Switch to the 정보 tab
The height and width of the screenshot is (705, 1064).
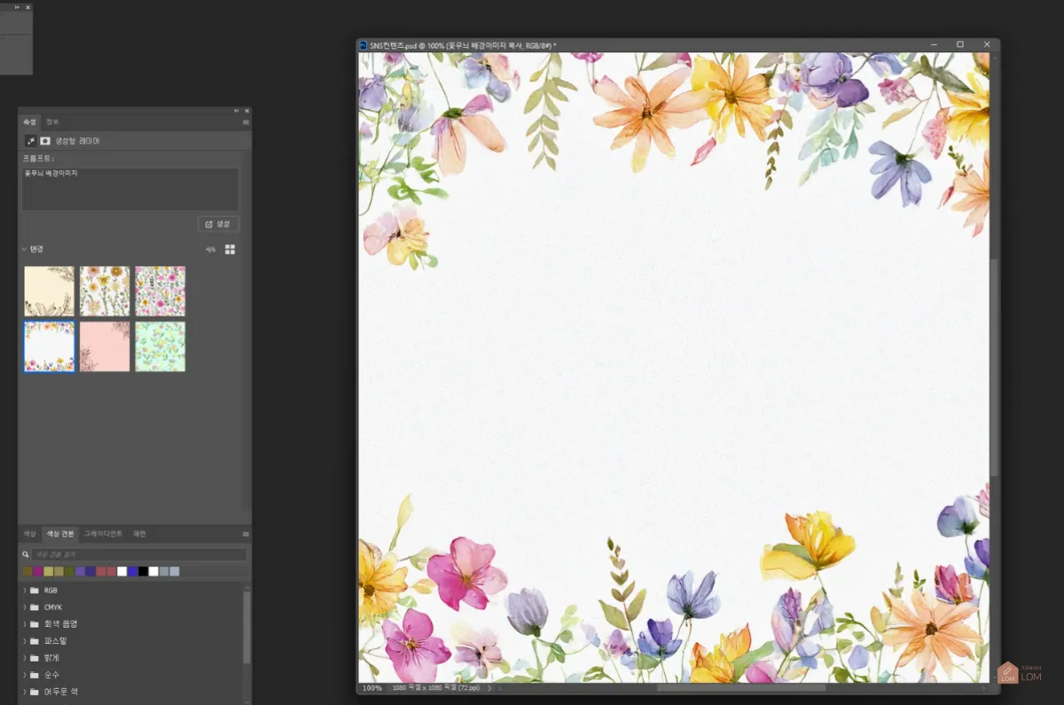52,122
